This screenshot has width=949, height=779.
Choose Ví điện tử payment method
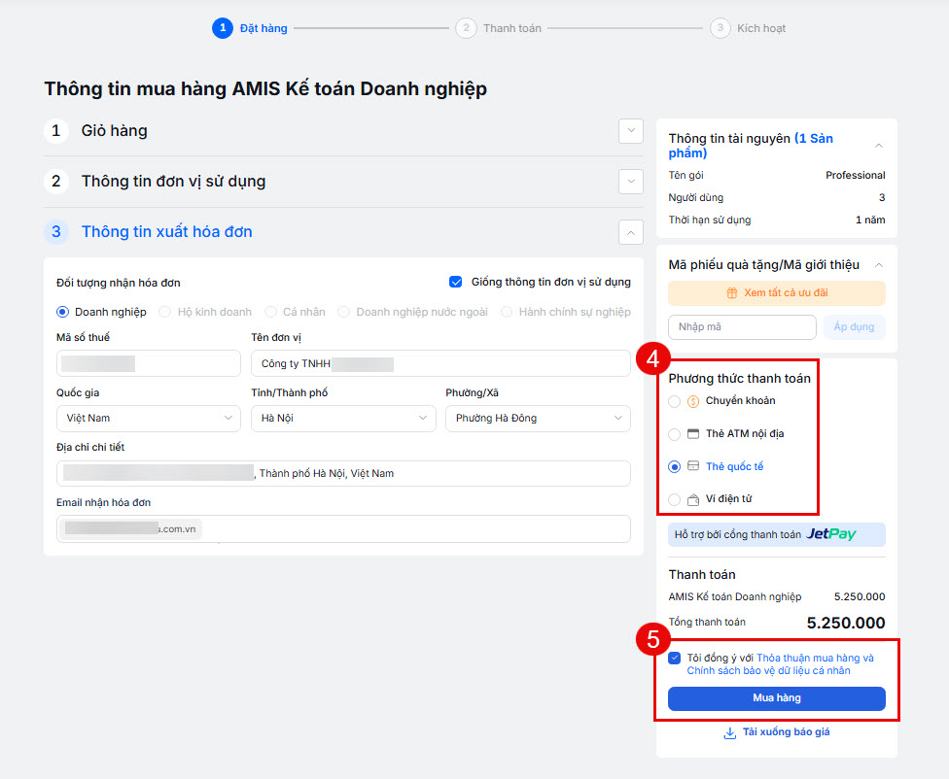click(674, 499)
